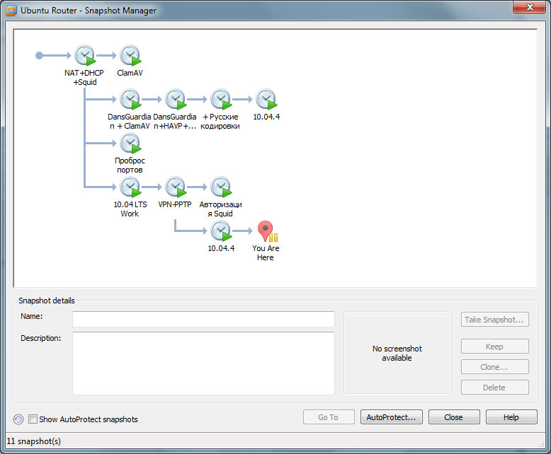Image resolution: width=551 pixels, height=454 pixels.
Task: Click the You Are Here marker
Action: tap(267, 231)
